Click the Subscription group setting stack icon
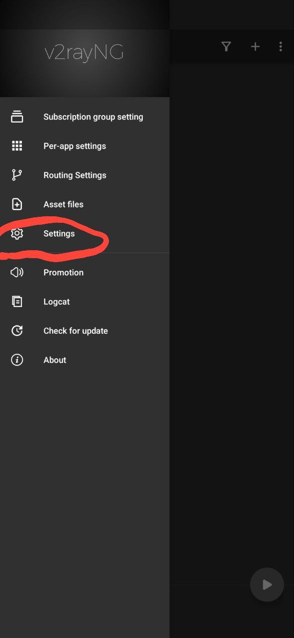The image size is (294, 638). click(17, 117)
